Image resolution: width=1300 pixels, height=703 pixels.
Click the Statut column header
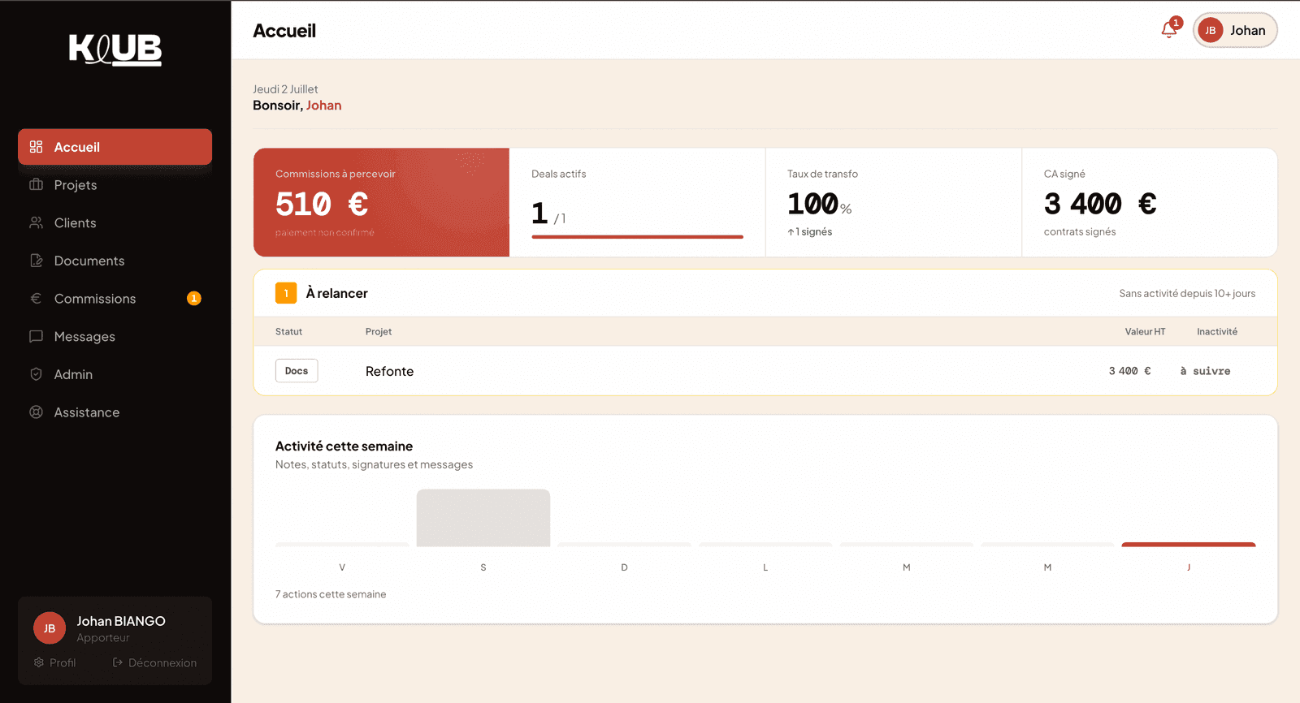coord(288,331)
